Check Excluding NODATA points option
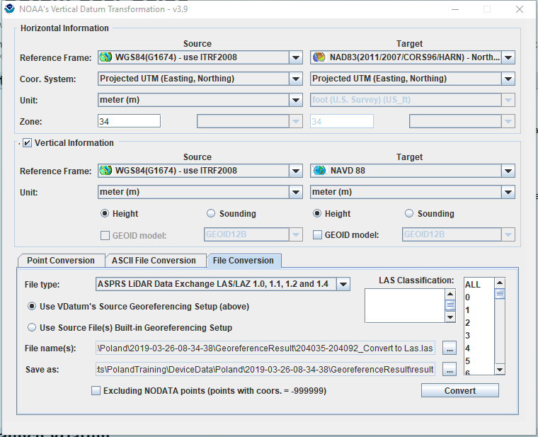 tap(96, 391)
